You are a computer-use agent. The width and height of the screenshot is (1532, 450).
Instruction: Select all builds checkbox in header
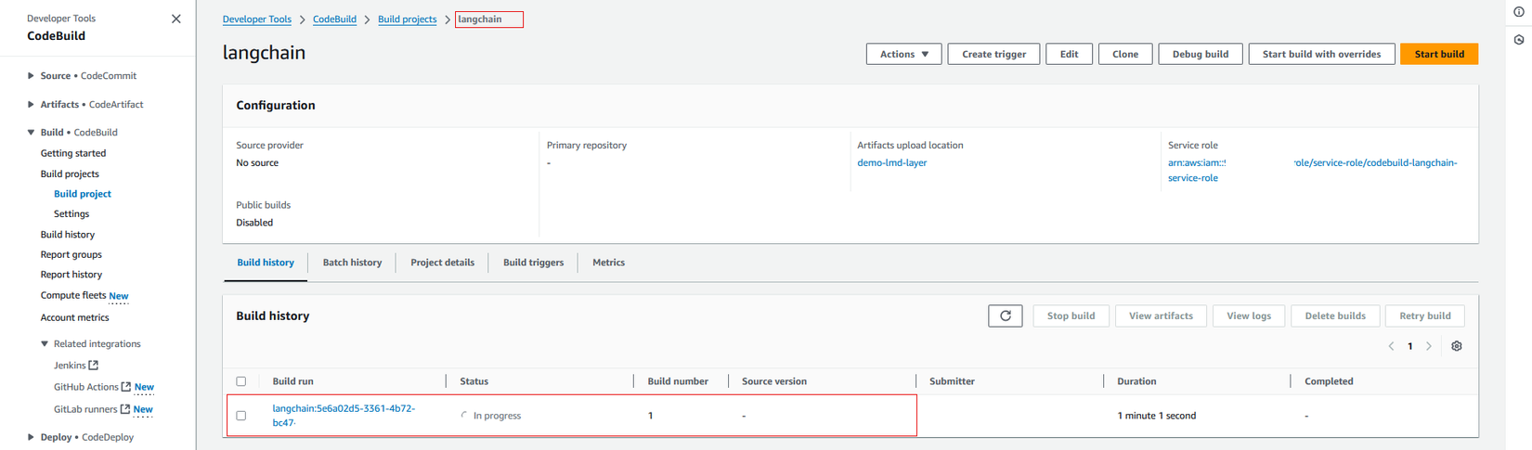241,381
